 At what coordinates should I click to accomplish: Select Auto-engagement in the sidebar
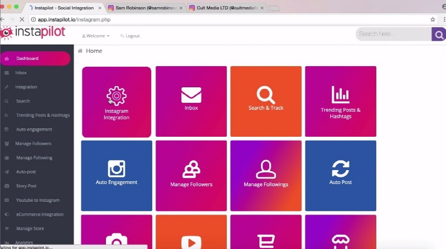coord(34,130)
